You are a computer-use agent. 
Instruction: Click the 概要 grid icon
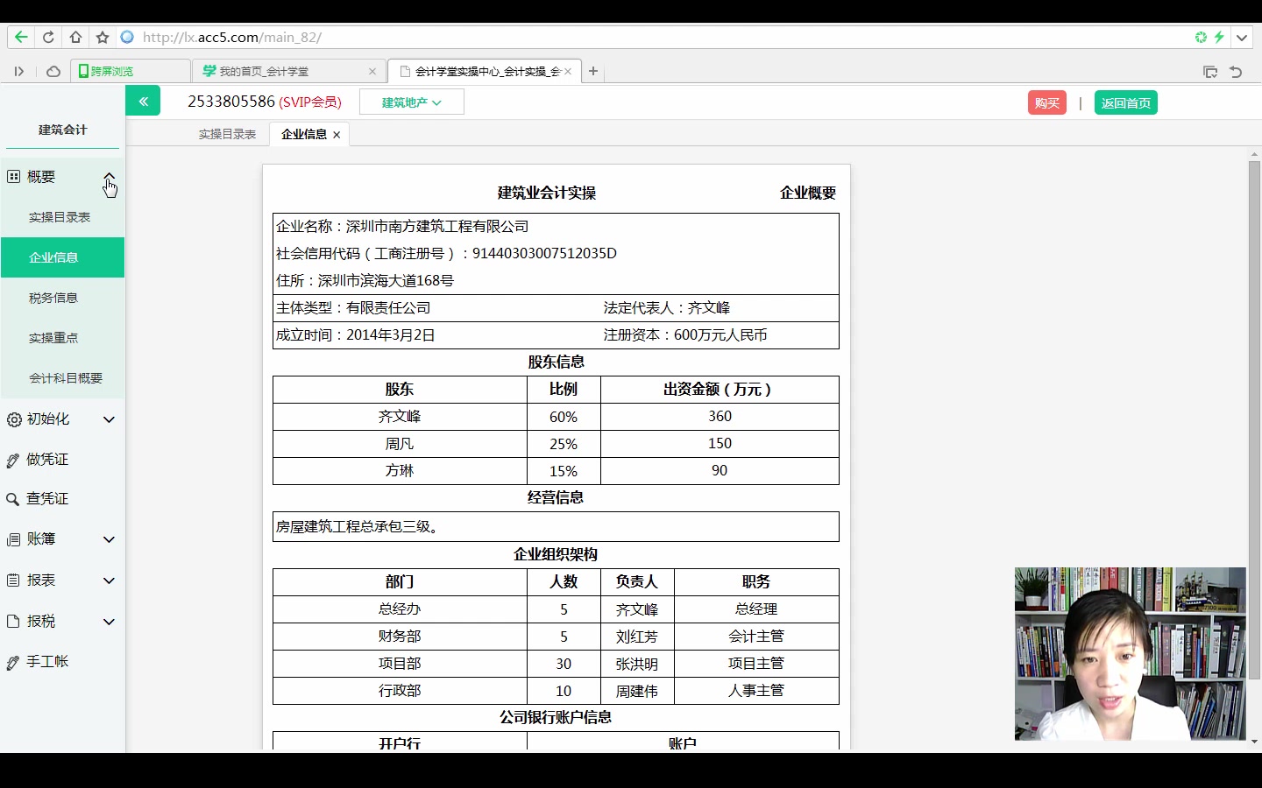pyautogui.click(x=14, y=176)
